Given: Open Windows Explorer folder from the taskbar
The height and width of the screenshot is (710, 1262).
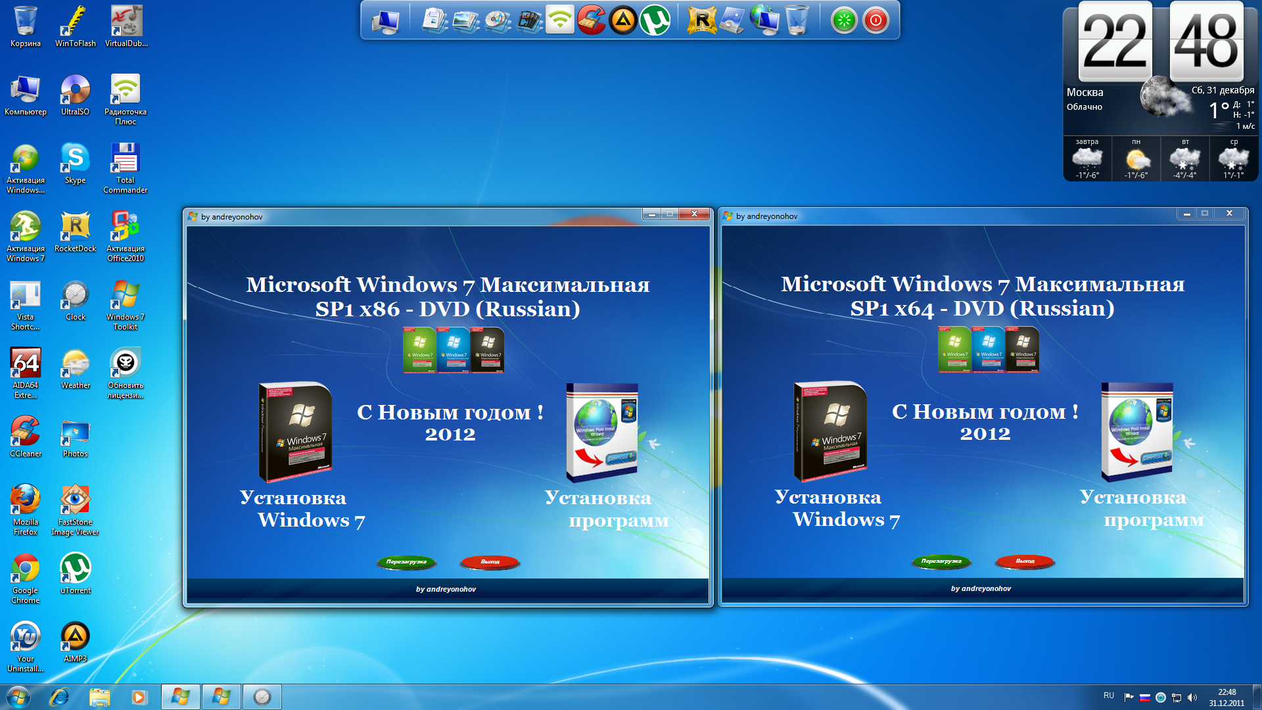Looking at the screenshot, I should 99,697.
